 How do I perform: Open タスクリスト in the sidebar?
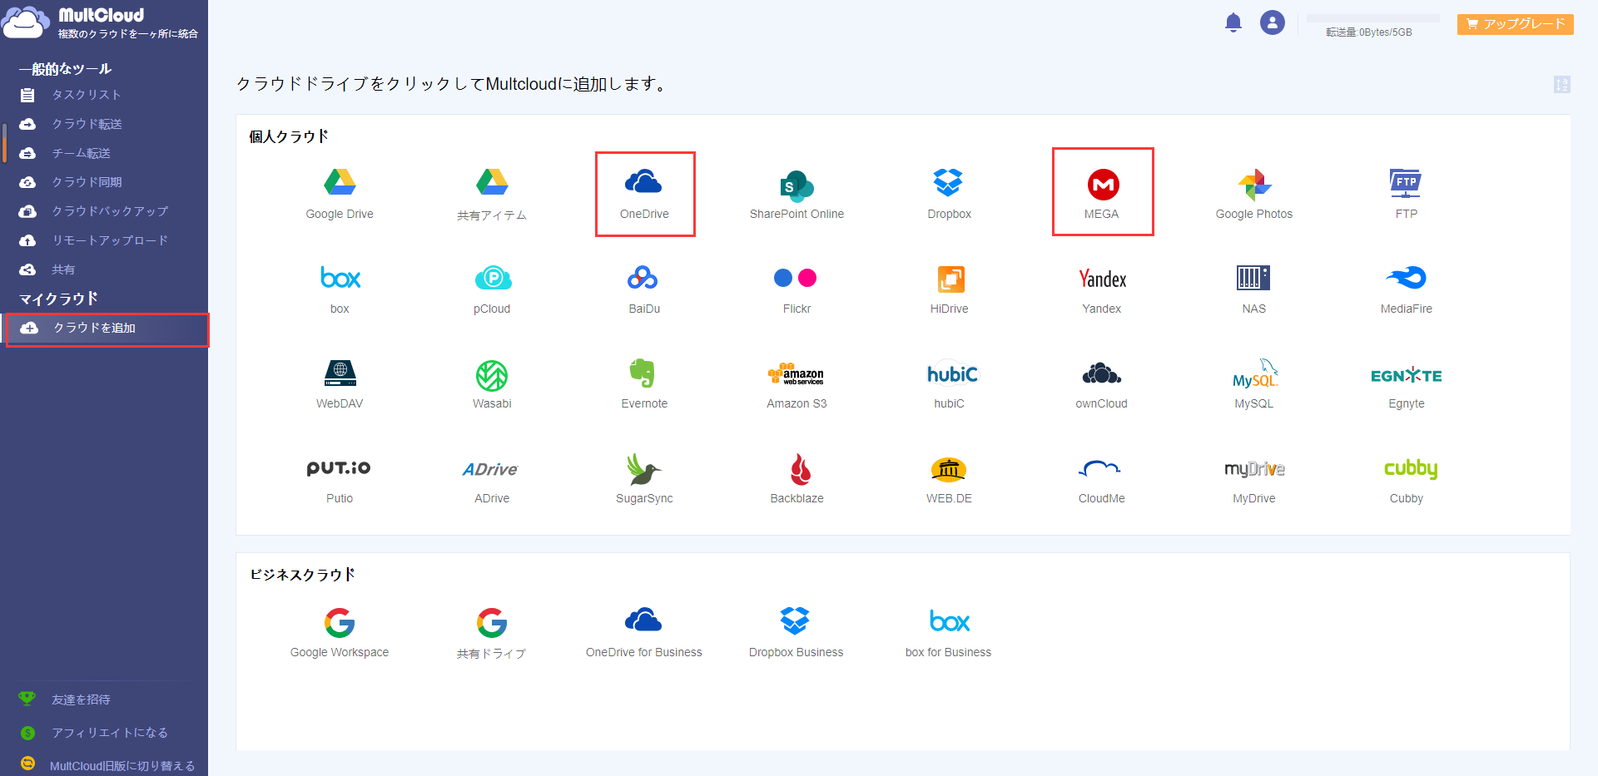(x=86, y=95)
